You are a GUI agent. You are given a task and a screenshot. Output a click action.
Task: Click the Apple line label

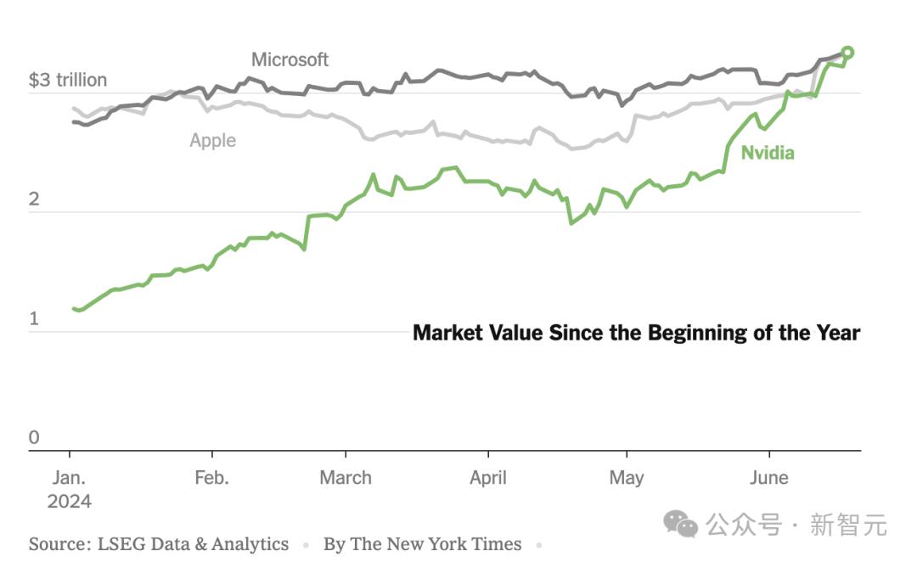click(213, 140)
